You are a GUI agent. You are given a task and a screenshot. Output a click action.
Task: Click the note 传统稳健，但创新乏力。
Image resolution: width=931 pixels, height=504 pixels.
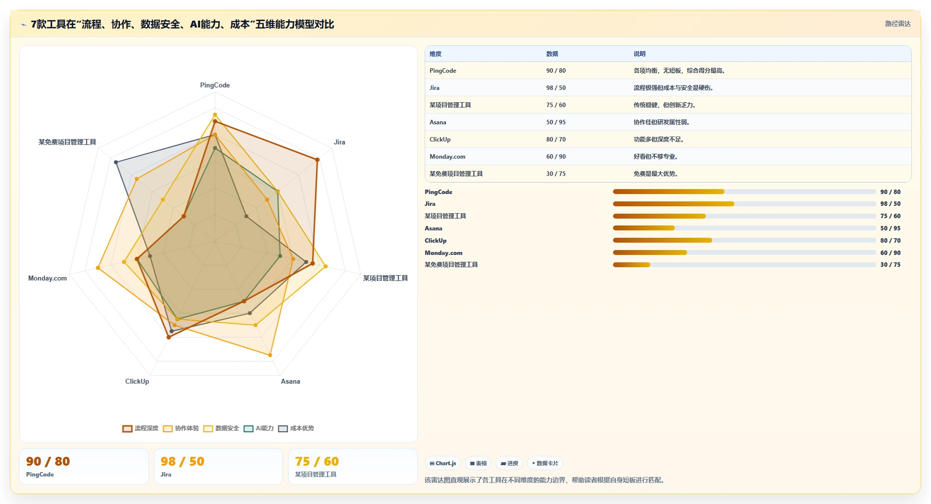click(666, 105)
